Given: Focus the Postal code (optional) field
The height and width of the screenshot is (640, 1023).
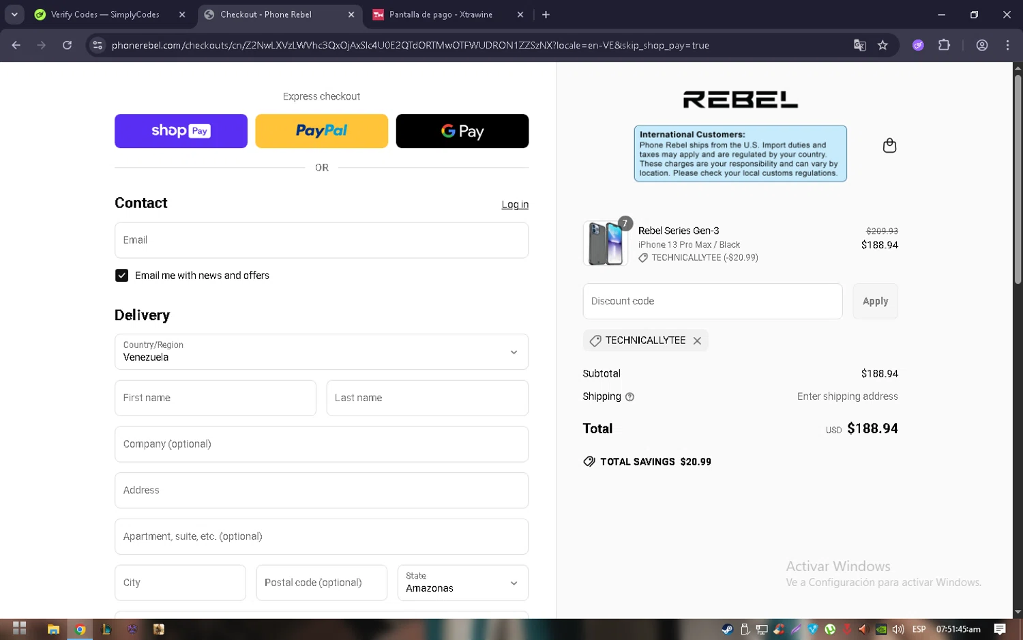Looking at the screenshot, I should click(x=321, y=583).
